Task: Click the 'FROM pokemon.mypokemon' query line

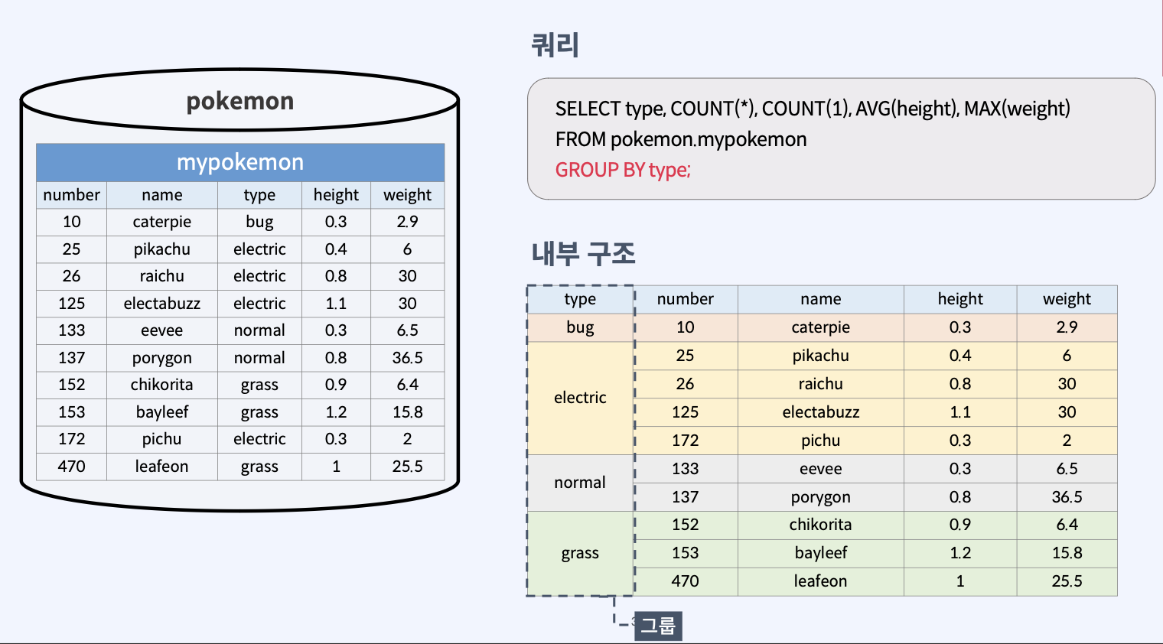Action: coord(681,139)
